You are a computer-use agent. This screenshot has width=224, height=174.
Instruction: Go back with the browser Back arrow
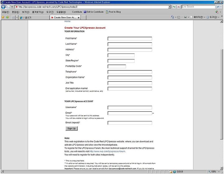pyautogui.click(x=3, y=7)
